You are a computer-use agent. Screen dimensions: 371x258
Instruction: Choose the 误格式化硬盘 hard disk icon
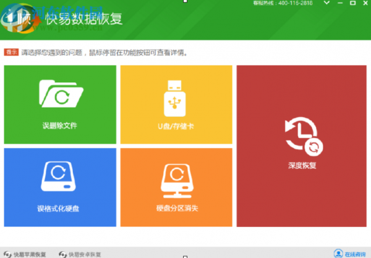point(58,176)
